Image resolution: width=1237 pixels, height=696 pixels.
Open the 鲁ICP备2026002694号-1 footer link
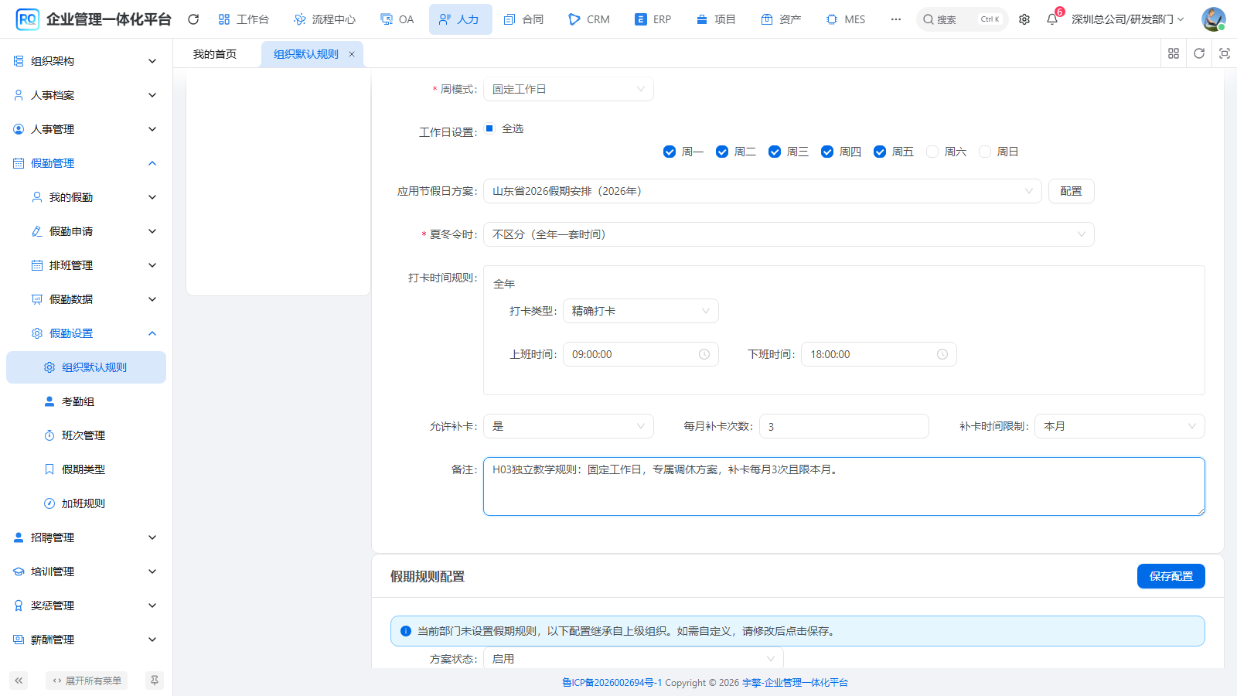612,683
